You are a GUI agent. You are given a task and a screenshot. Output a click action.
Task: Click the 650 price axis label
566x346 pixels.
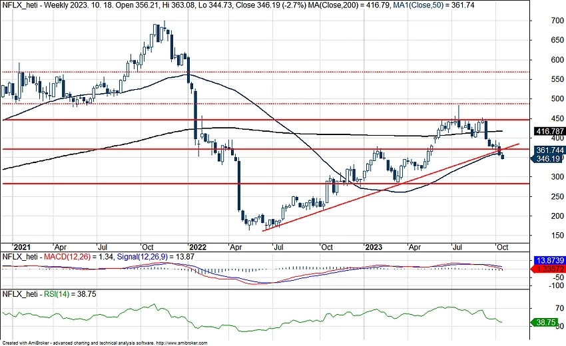pyautogui.click(x=557, y=40)
